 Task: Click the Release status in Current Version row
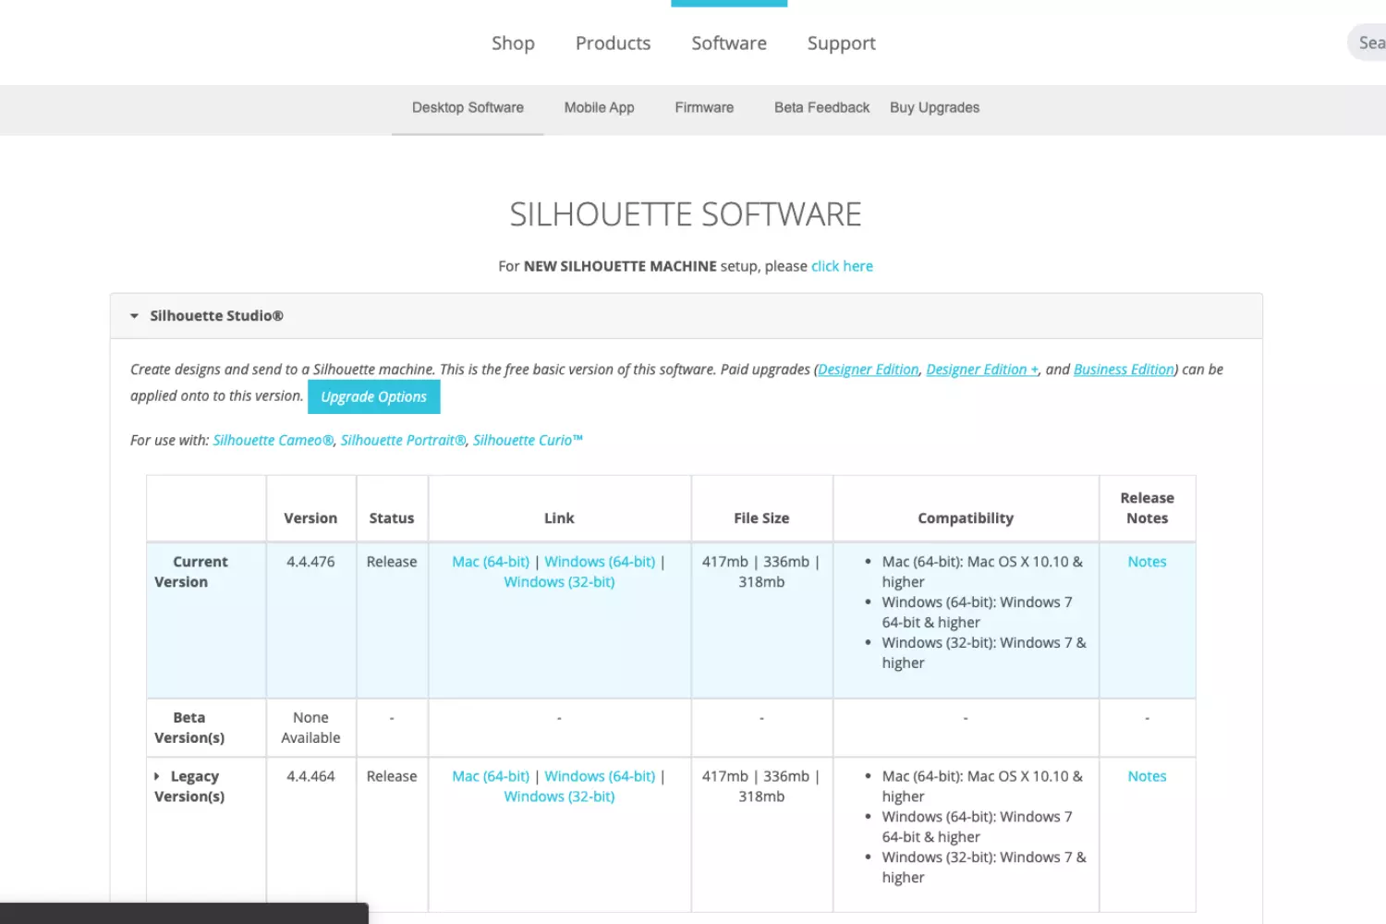pos(392,562)
